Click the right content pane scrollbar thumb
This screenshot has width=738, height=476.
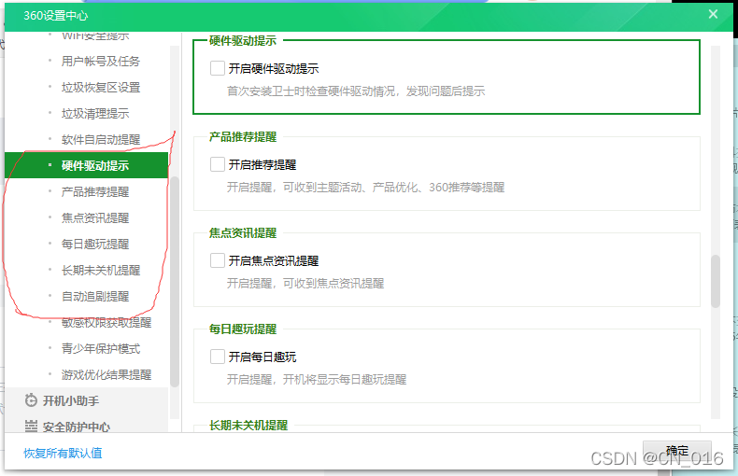tap(716, 281)
